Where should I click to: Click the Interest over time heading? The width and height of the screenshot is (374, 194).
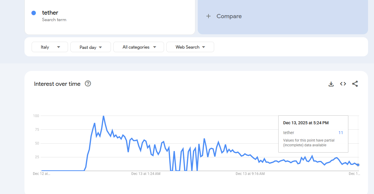click(x=57, y=84)
